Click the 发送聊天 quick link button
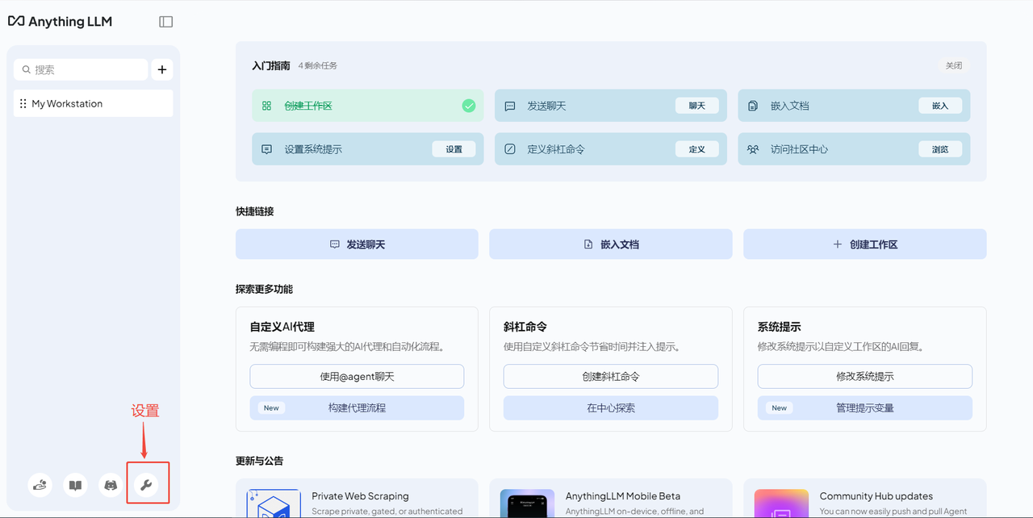The height and width of the screenshot is (518, 1033). pyautogui.click(x=357, y=244)
